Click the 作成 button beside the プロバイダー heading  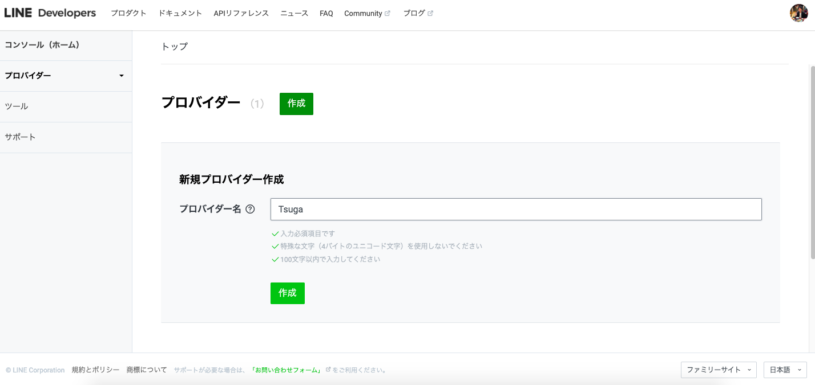296,104
